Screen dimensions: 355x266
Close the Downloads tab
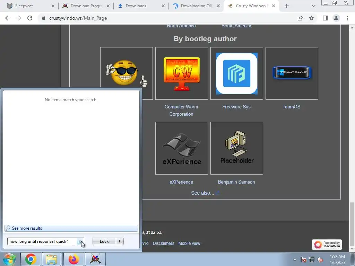click(x=163, y=6)
